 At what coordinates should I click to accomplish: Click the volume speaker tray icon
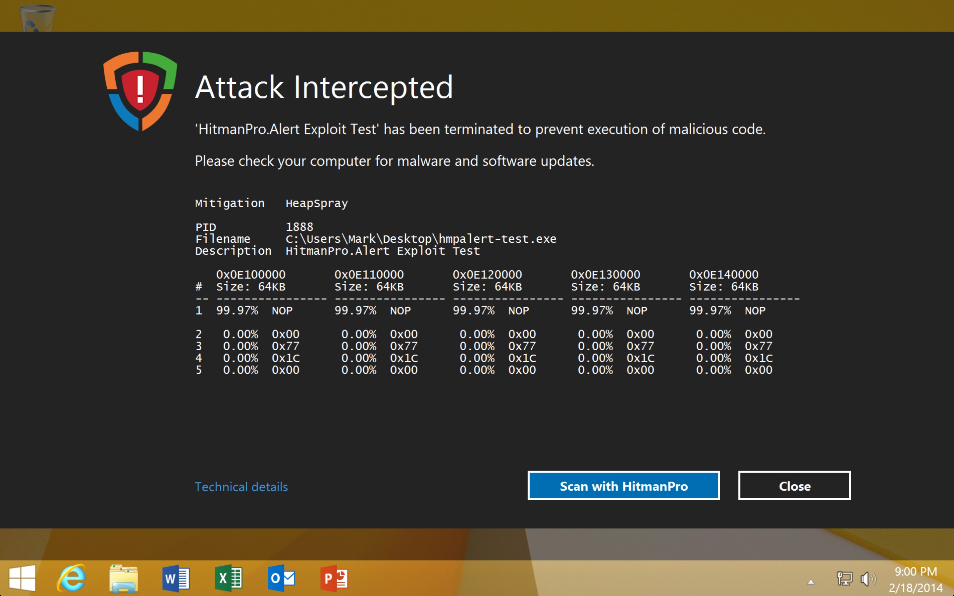point(867,579)
